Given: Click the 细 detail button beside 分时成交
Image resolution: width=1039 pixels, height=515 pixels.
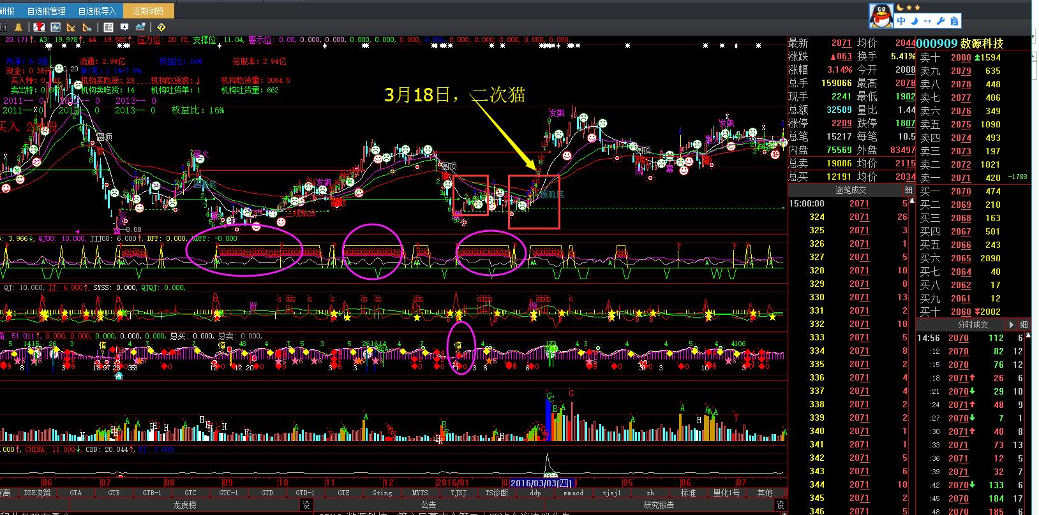Looking at the screenshot, I should point(1024,324).
